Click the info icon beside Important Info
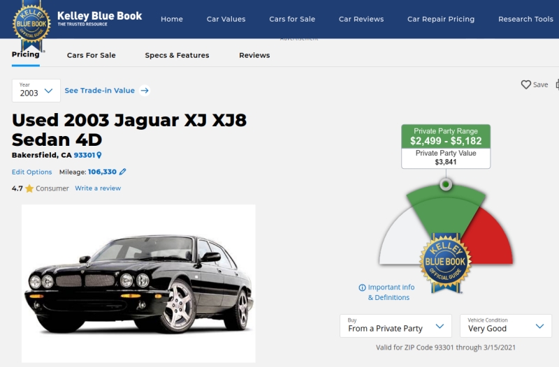Image resolution: width=559 pixels, height=367 pixels. 362,287
